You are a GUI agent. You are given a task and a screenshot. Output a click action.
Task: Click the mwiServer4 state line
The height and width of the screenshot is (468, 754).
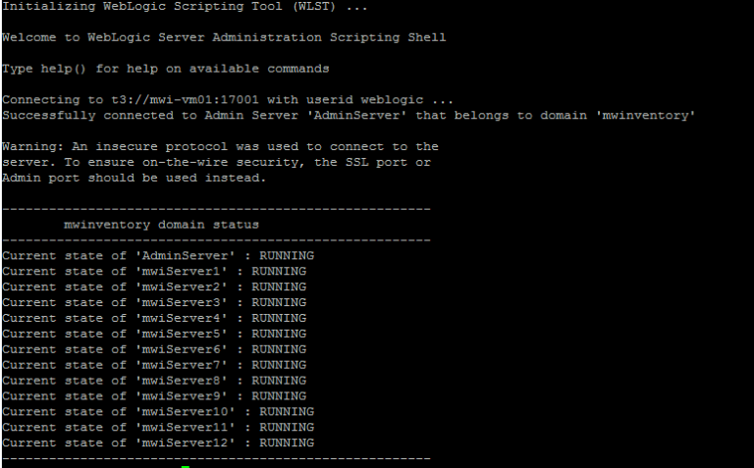tap(154, 318)
